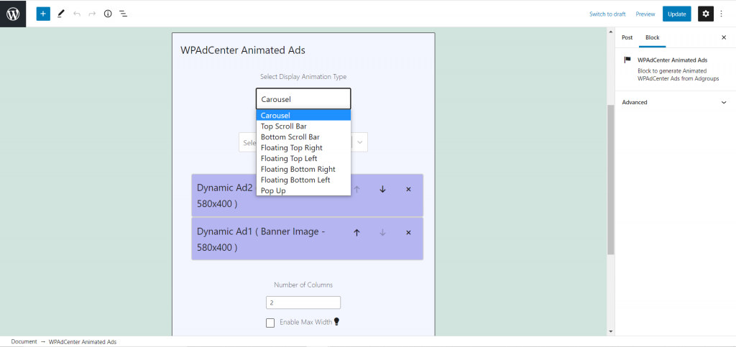Open the Details info icon

tap(108, 14)
